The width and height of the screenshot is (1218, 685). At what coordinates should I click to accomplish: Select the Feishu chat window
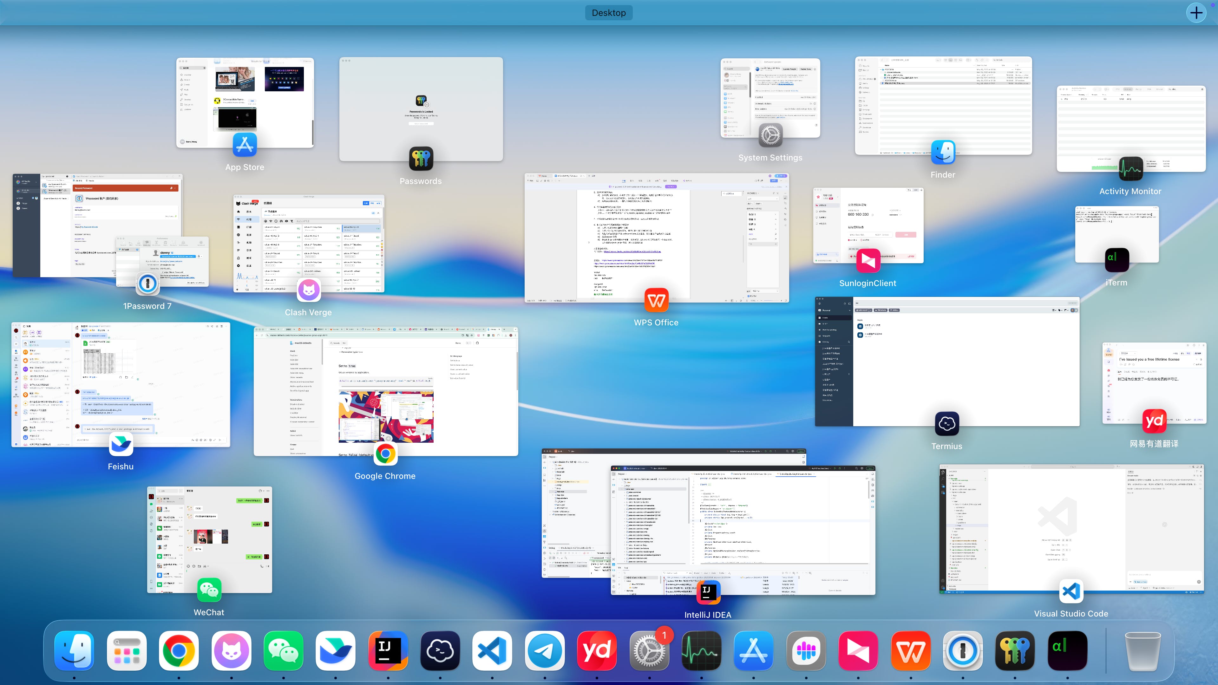(x=121, y=384)
